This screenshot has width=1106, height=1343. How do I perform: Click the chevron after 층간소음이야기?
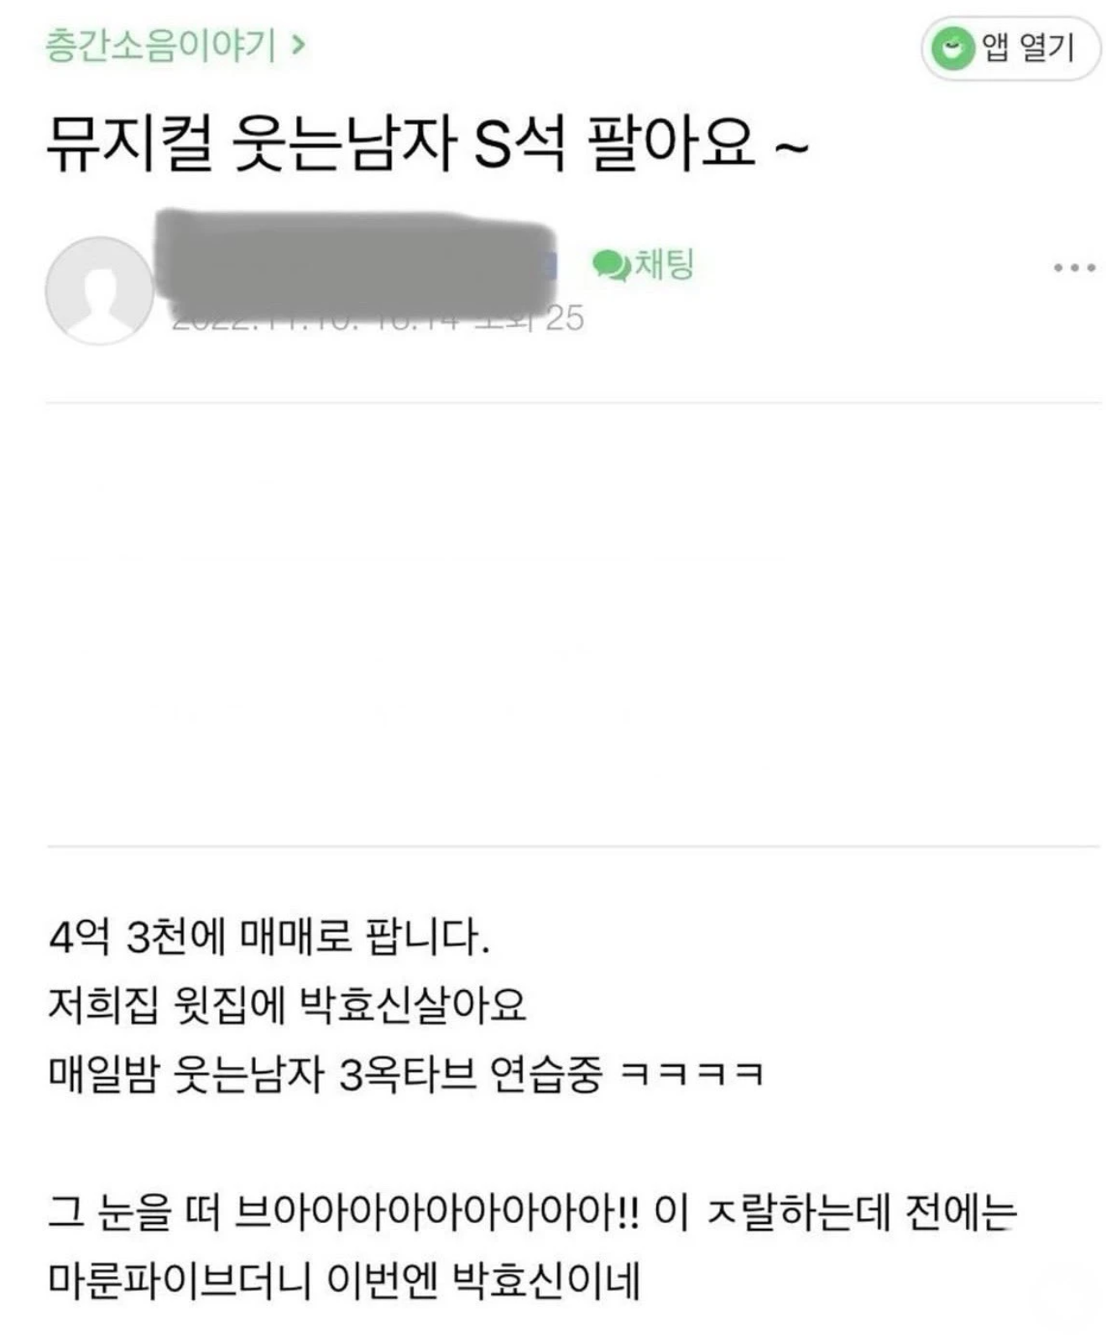coord(298,44)
